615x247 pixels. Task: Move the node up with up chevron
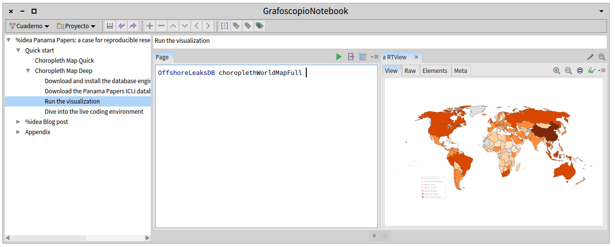point(173,26)
